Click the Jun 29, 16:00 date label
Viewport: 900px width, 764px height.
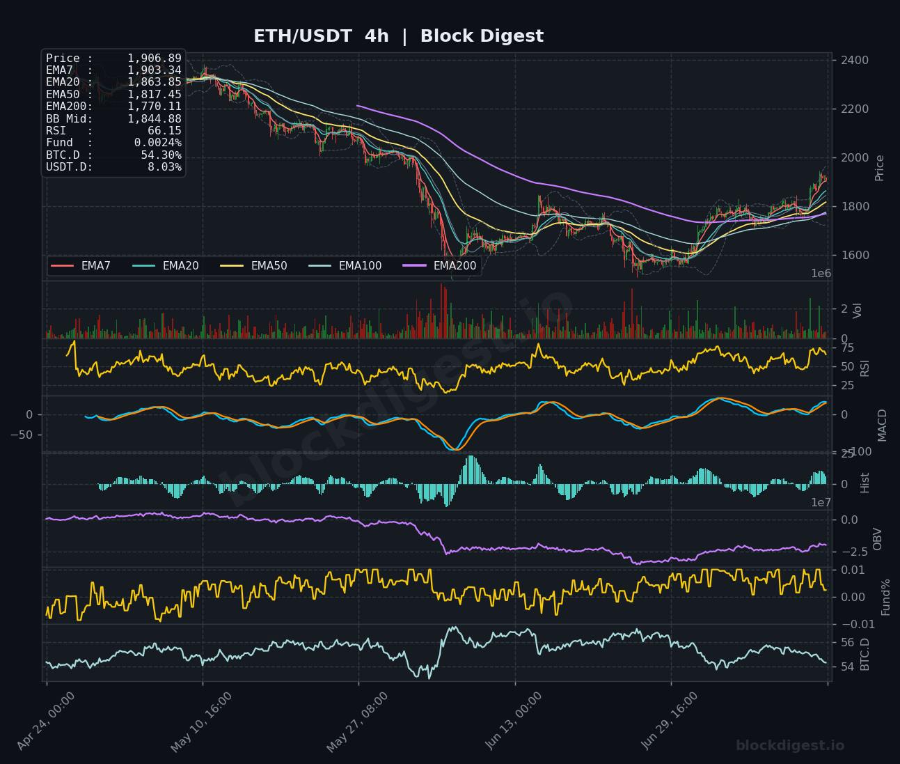tap(670, 721)
